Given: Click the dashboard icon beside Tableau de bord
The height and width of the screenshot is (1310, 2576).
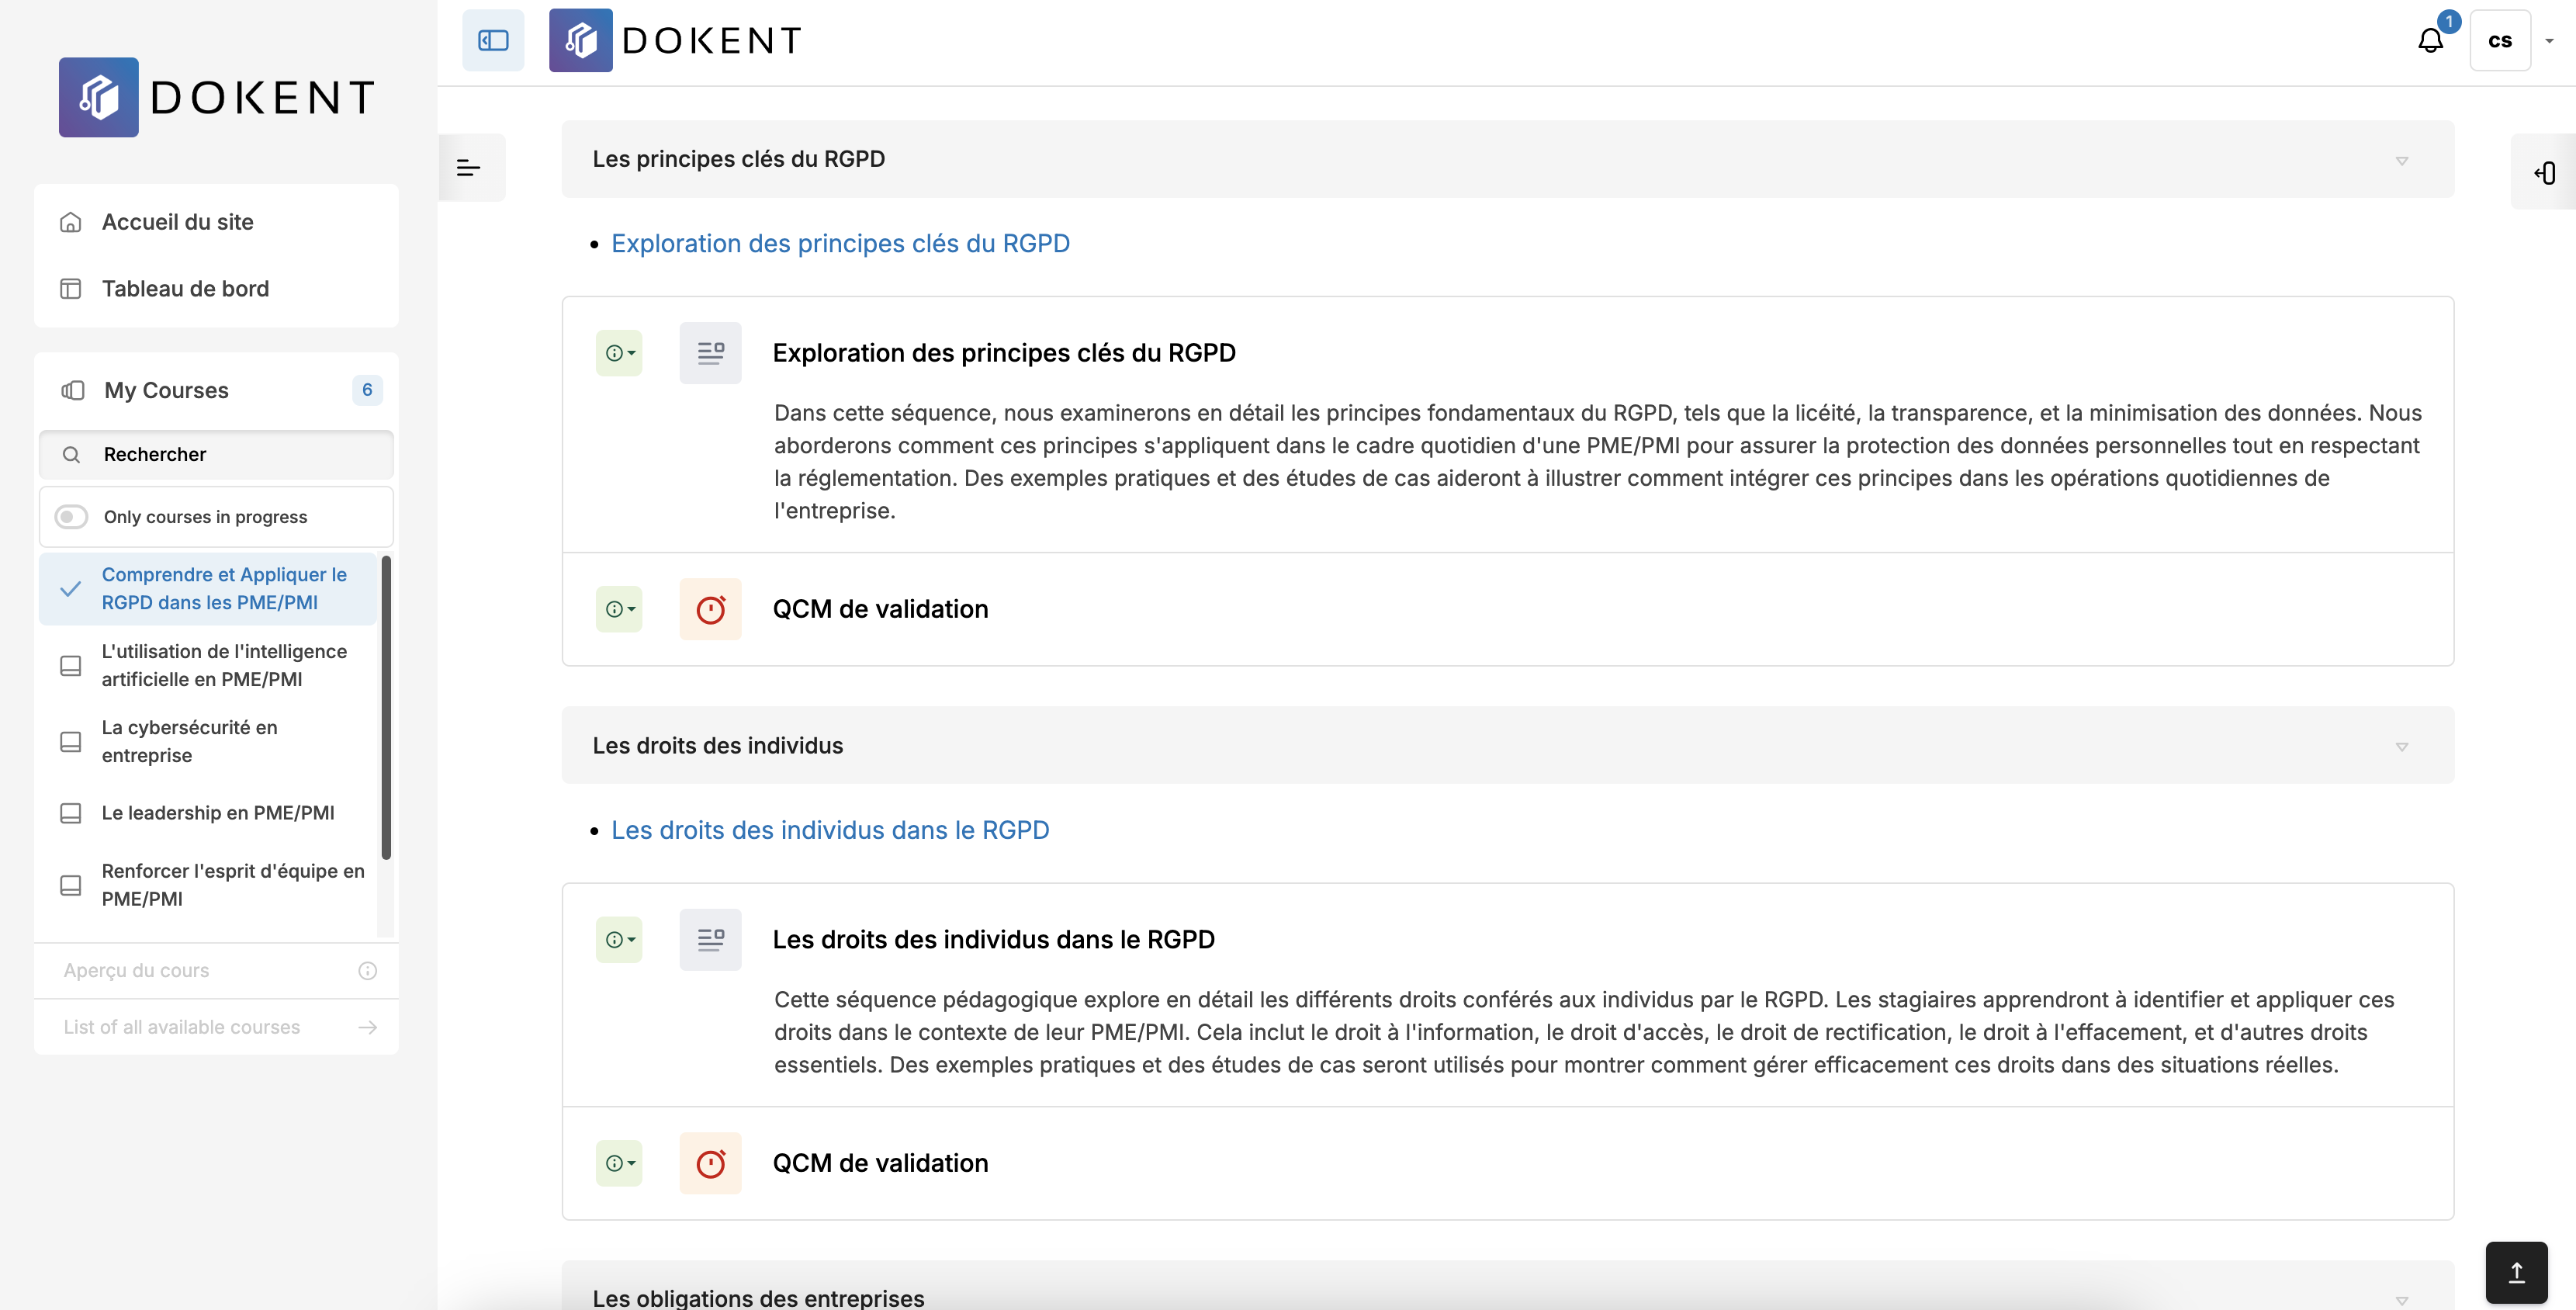Looking at the screenshot, I should [x=71, y=289].
